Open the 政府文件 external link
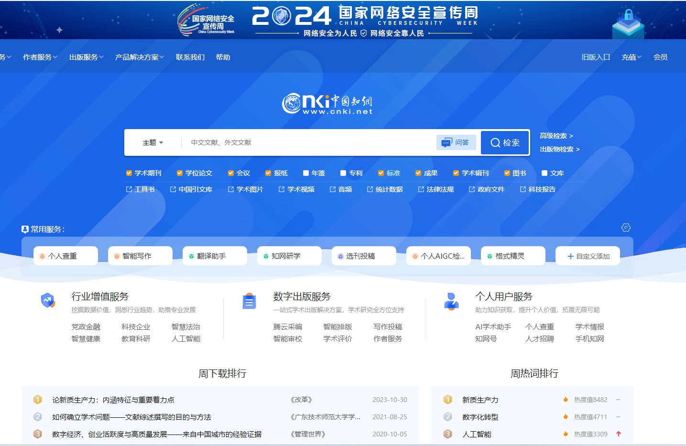Screen dimensions: 686x446 point(487,189)
